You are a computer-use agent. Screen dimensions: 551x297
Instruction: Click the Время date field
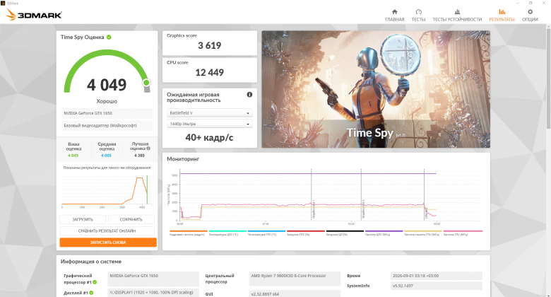point(436,276)
